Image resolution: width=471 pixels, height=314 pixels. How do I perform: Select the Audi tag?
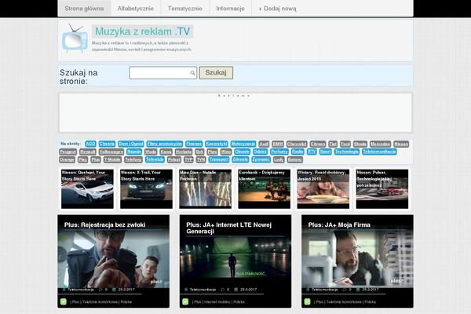click(264, 144)
